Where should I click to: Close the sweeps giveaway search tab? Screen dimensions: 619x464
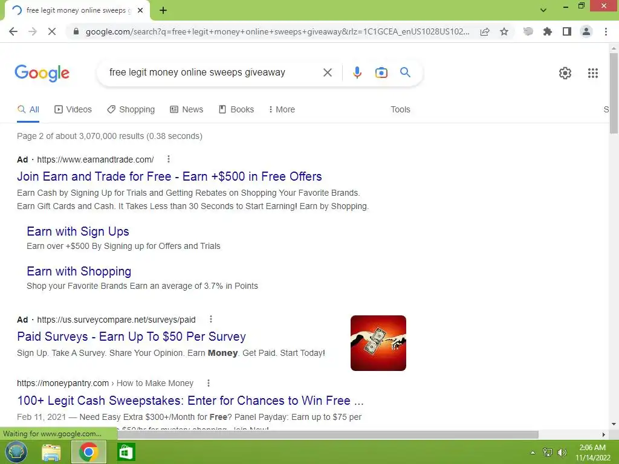click(x=140, y=10)
